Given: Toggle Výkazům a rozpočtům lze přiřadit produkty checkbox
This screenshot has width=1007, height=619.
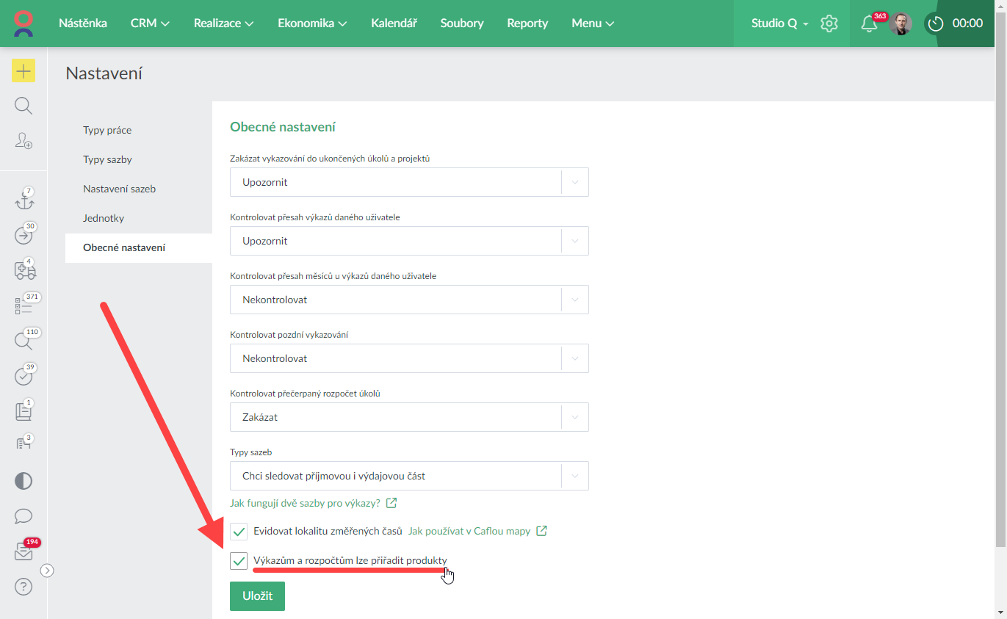Looking at the screenshot, I should tap(239, 561).
